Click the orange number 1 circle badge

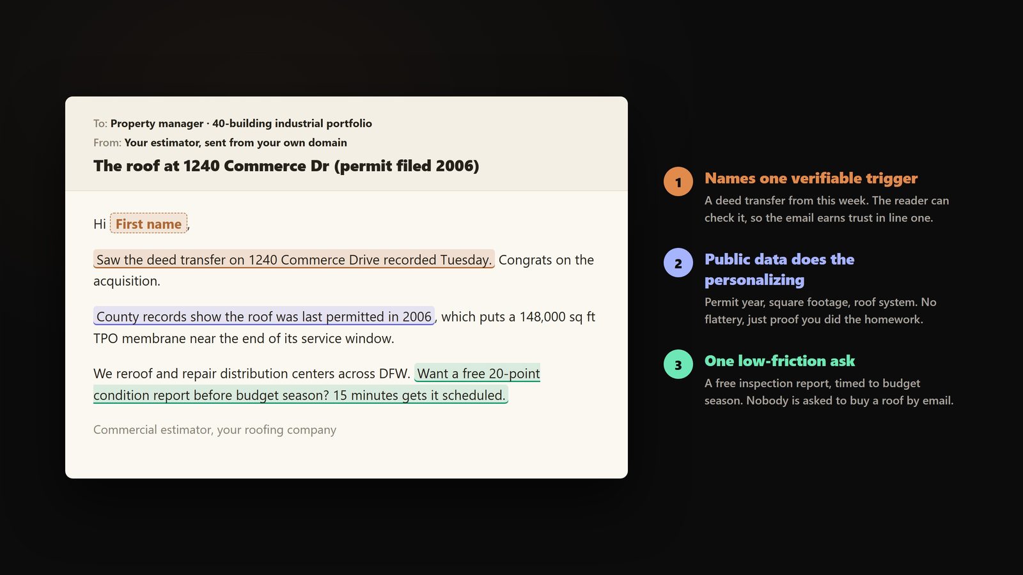(x=678, y=181)
